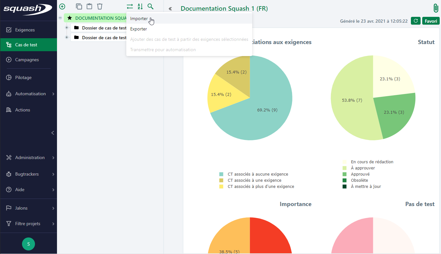Select Importer from the dropdown menu
The image size is (441, 254).
click(139, 19)
